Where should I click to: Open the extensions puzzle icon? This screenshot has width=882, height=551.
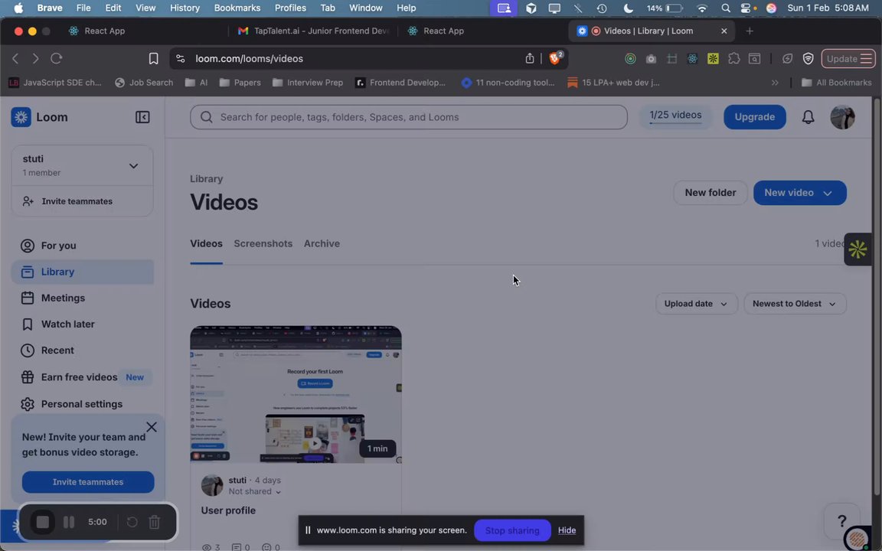click(733, 58)
